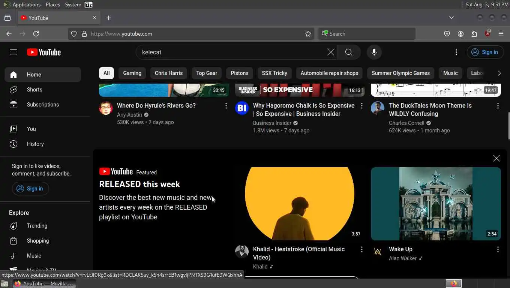Screen dimensions: 510x288
Task: Click the Business Insider BI avatar
Action: click(242, 108)
